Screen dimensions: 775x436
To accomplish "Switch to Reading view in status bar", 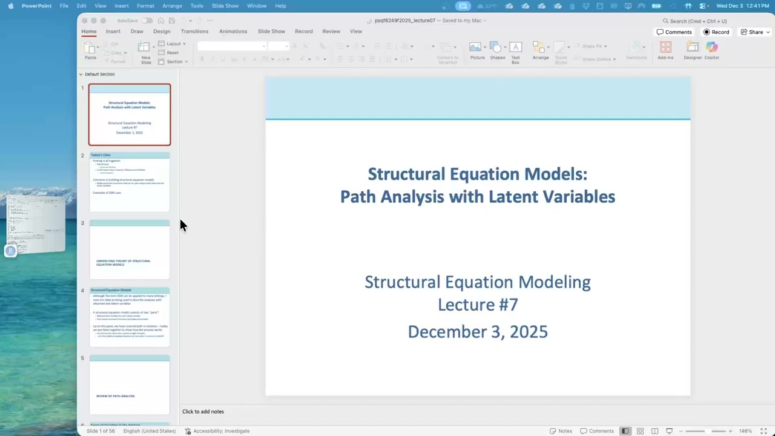I will pyautogui.click(x=655, y=431).
